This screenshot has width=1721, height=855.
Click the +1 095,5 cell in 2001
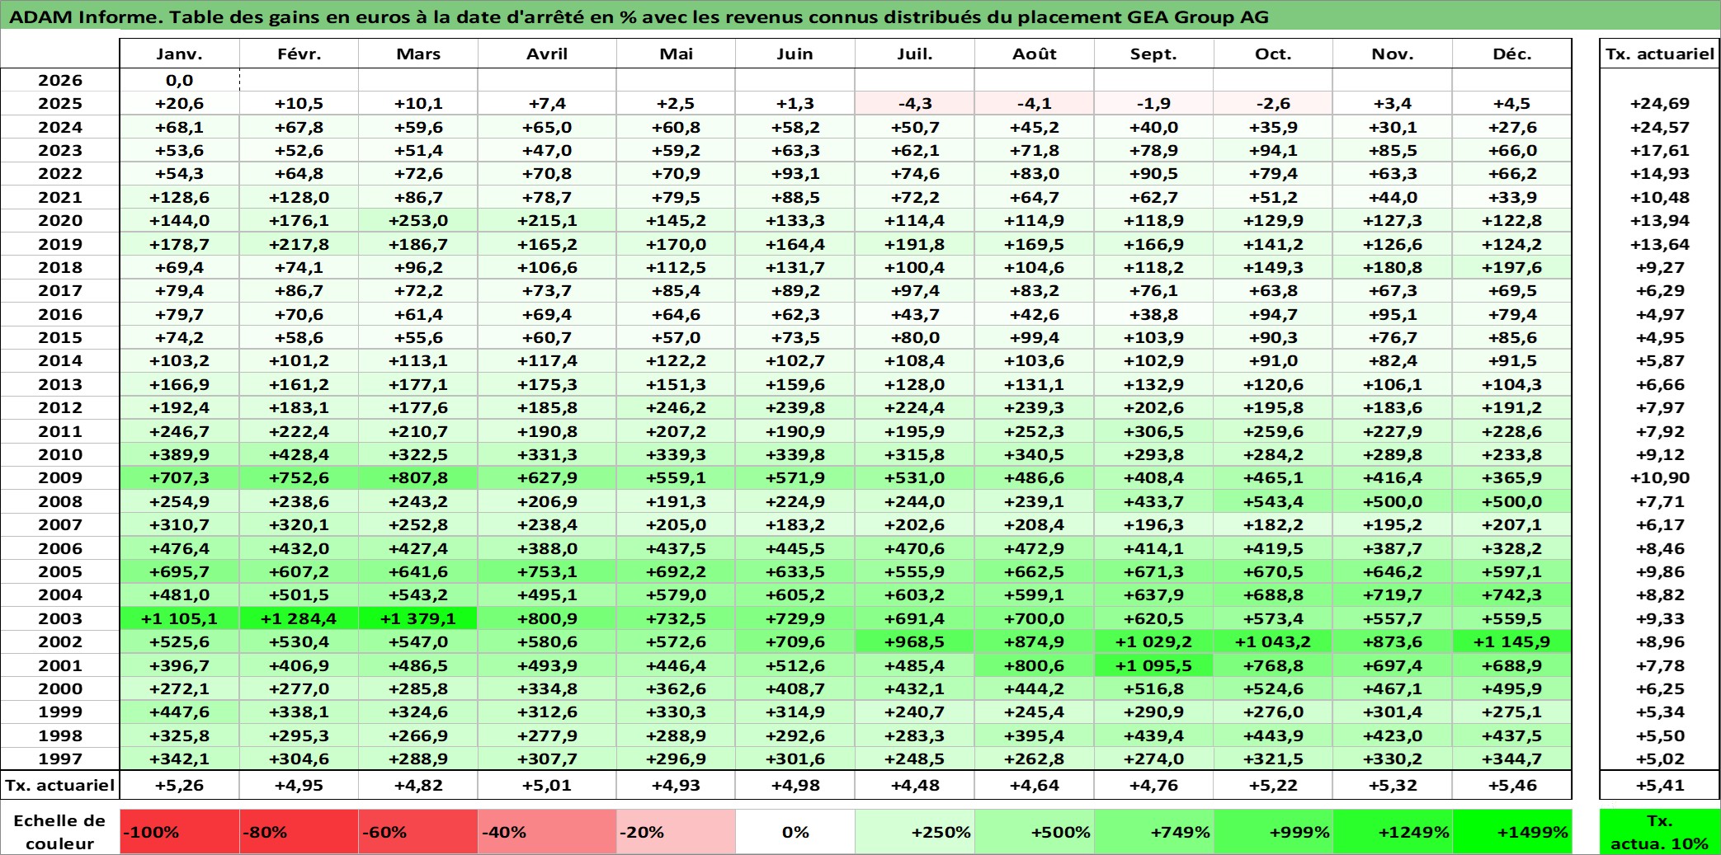coord(1153,665)
